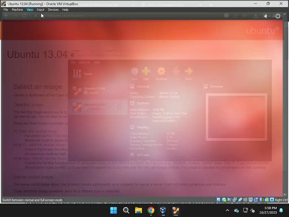Click the VM preview thumbnail in Manager

pos(237,117)
